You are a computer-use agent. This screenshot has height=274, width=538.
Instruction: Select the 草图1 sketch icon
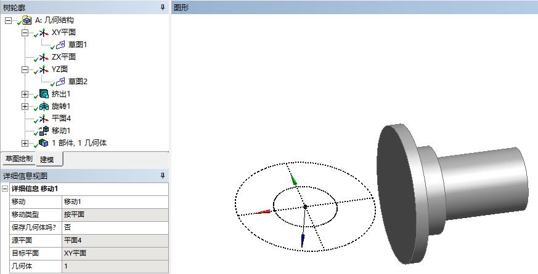click(x=60, y=45)
